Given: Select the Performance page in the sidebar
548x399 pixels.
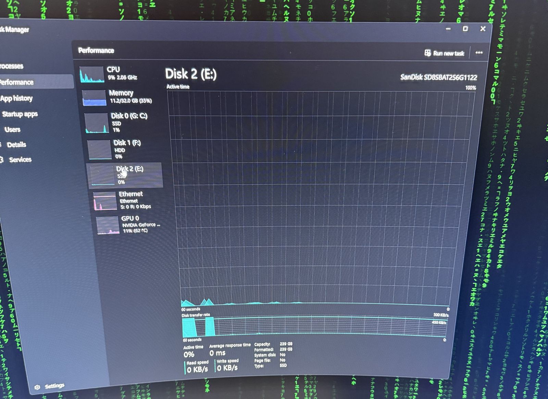Looking at the screenshot, I should pos(36,82).
